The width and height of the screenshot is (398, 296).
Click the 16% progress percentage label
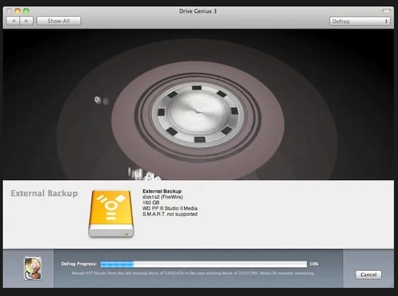(x=314, y=264)
